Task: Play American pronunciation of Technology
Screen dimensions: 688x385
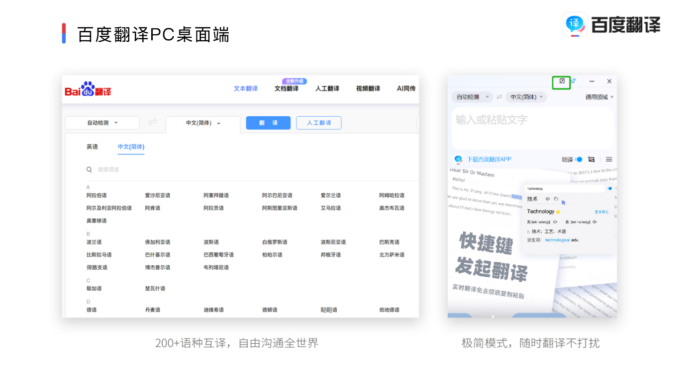Action: (x=594, y=222)
